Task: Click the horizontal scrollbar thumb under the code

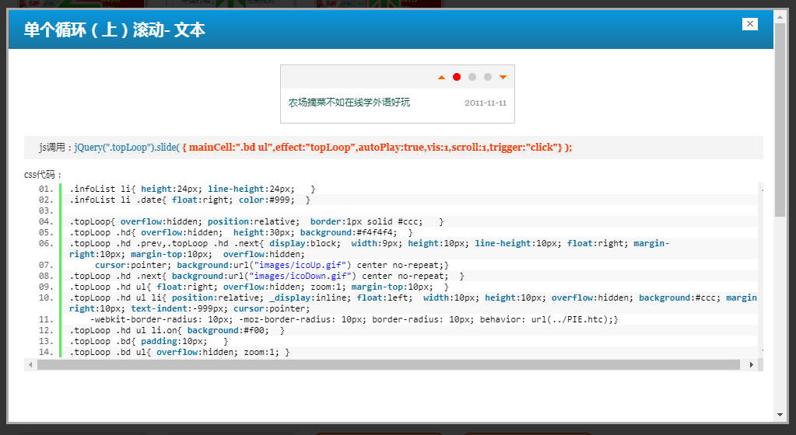Action: (x=387, y=364)
